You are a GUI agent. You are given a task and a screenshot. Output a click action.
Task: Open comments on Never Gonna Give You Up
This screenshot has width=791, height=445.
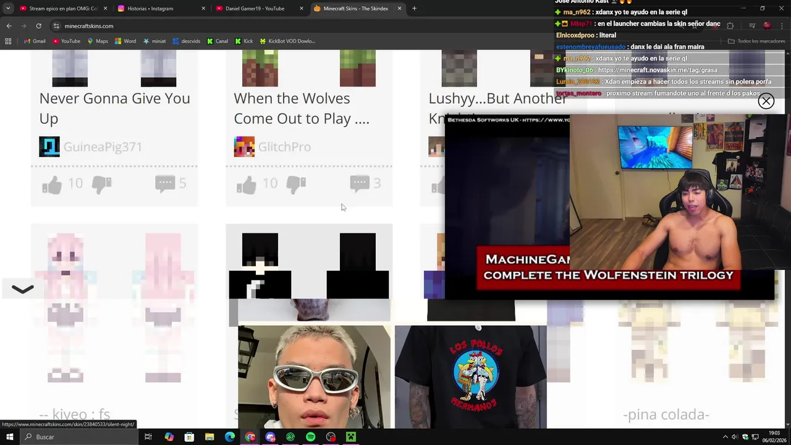point(165,183)
